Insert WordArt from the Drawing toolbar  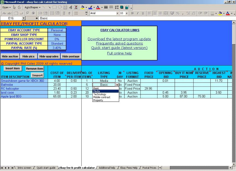click(x=70, y=7)
